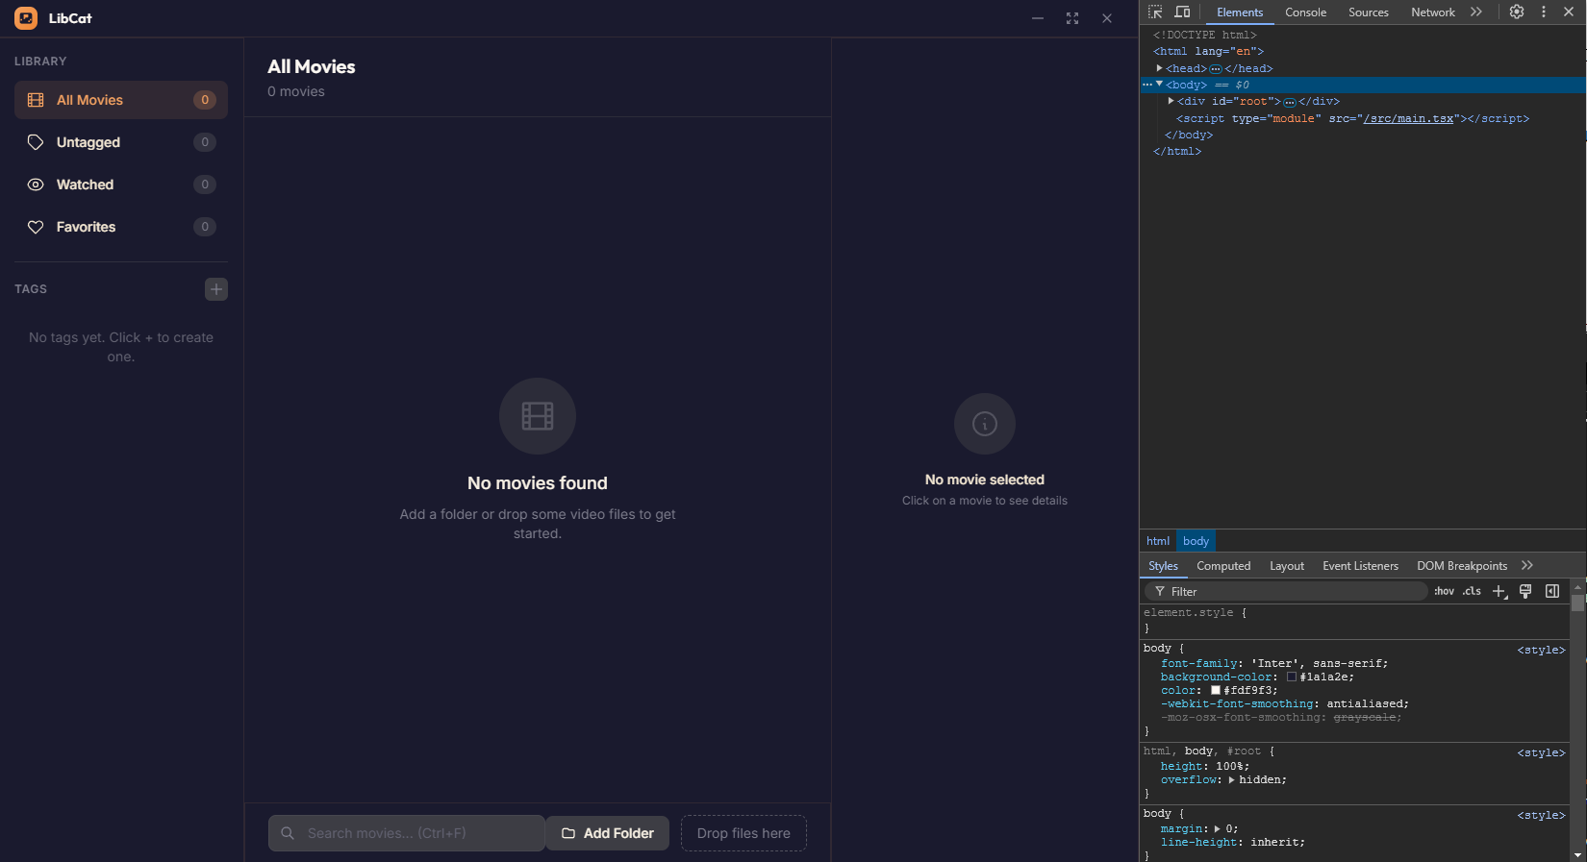Screen dimensions: 1587x862
Task: Expand the head element node
Action: 1160,68
